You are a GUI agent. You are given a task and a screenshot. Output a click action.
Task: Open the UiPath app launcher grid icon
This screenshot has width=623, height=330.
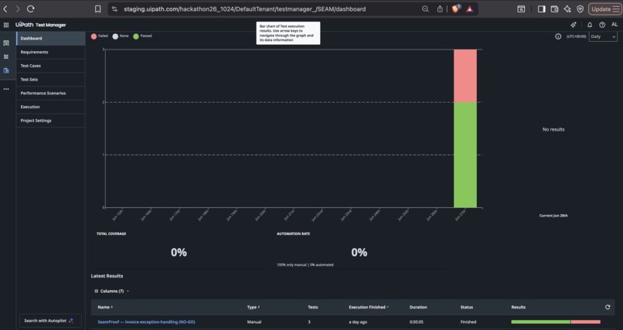(x=6, y=25)
